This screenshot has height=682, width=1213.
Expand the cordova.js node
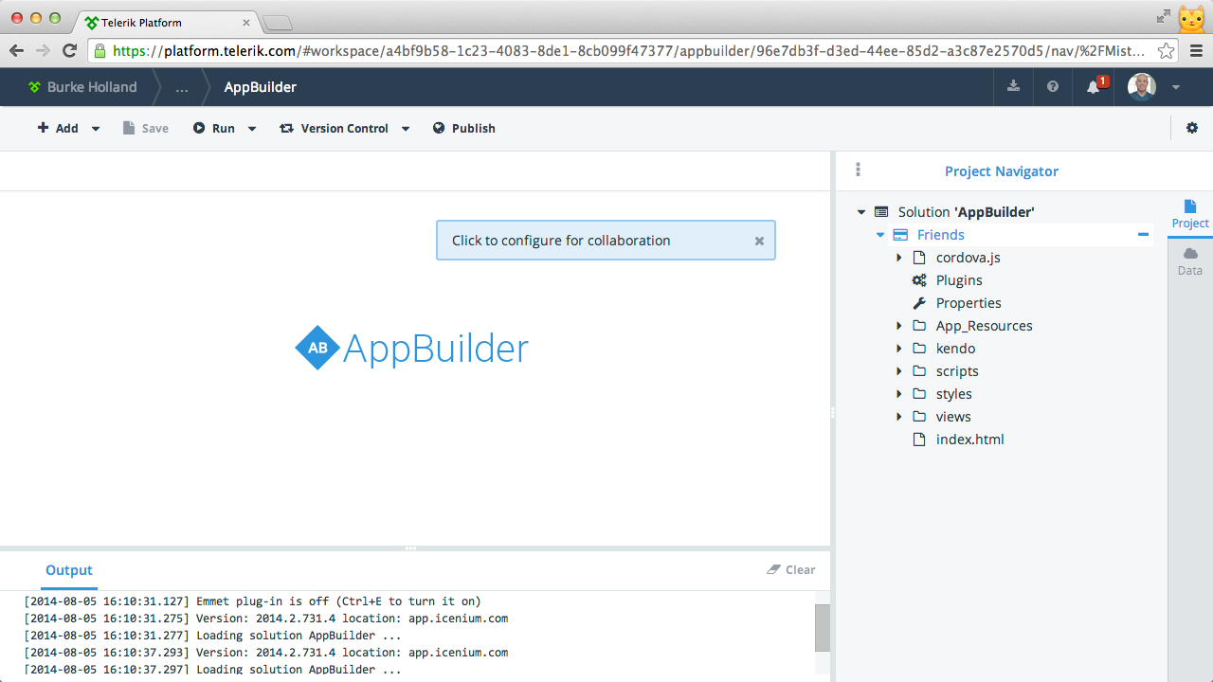[899, 258]
